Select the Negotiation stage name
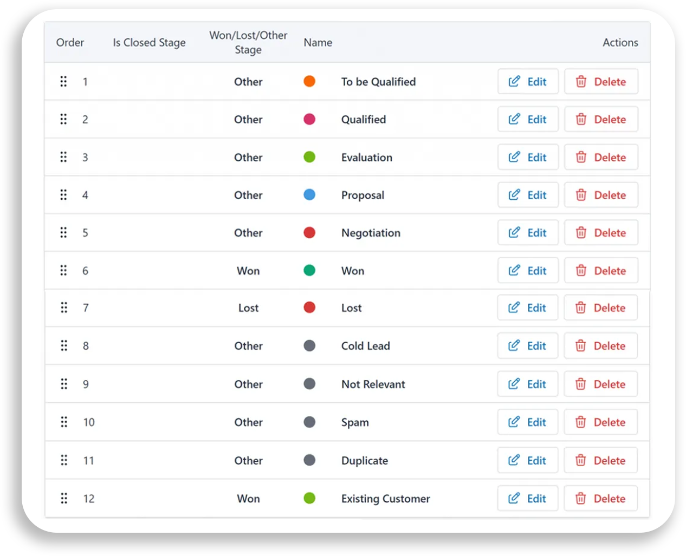Screen dimensions: 686x556 [371, 232]
